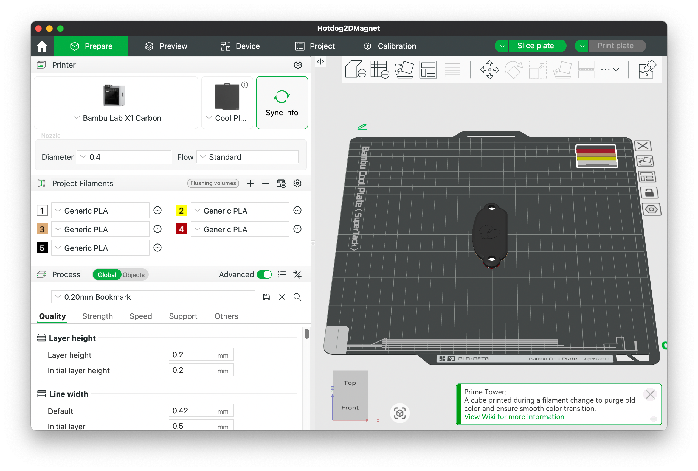Click the settings list view icon
The width and height of the screenshot is (698, 471).
coord(282,274)
